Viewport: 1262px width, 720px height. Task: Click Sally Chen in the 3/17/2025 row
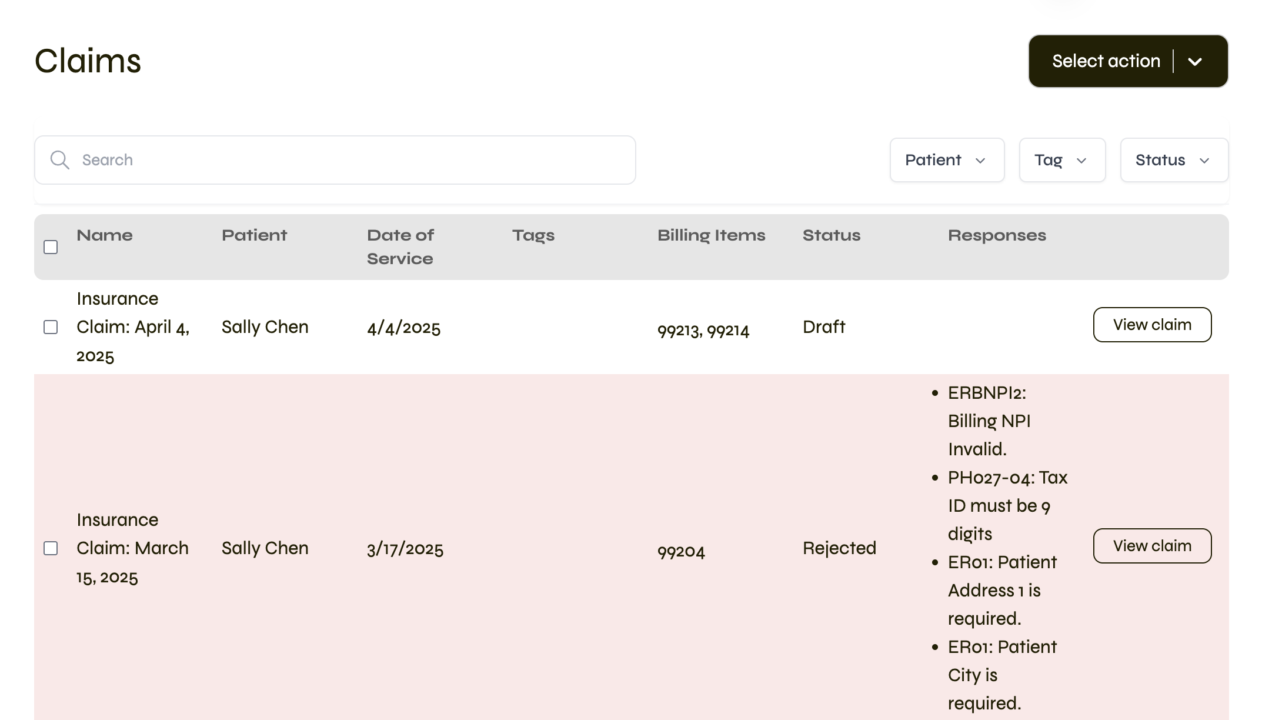pyautogui.click(x=265, y=548)
